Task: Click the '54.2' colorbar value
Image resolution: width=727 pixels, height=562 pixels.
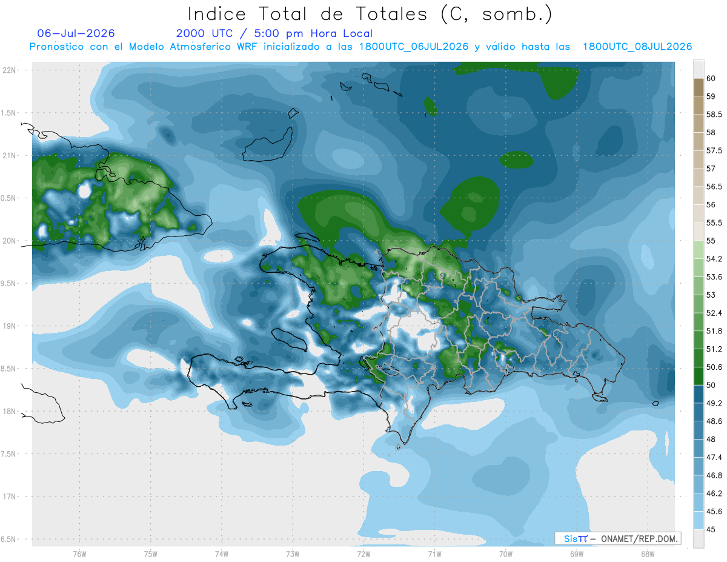Action: tap(714, 259)
